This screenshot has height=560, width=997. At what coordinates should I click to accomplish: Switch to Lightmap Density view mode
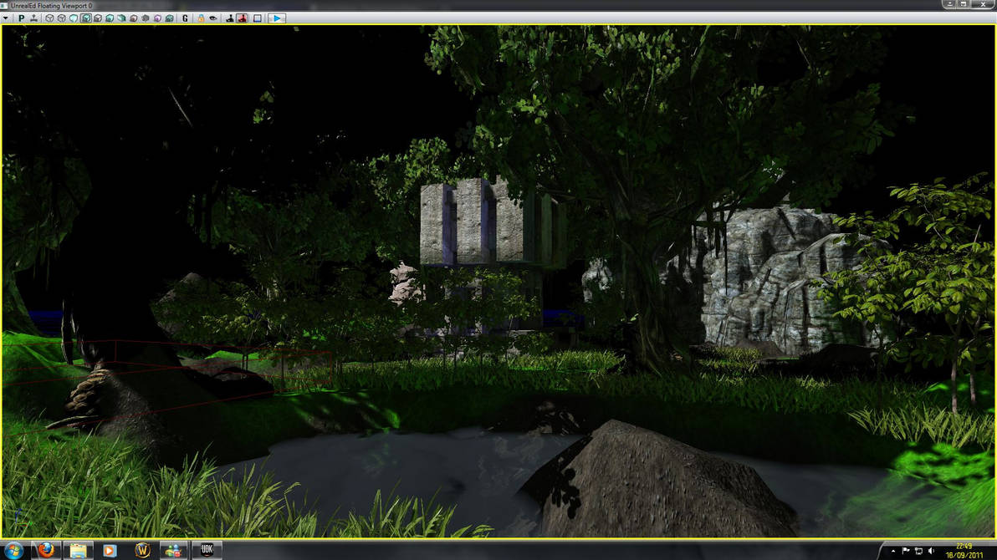coord(158,18)
